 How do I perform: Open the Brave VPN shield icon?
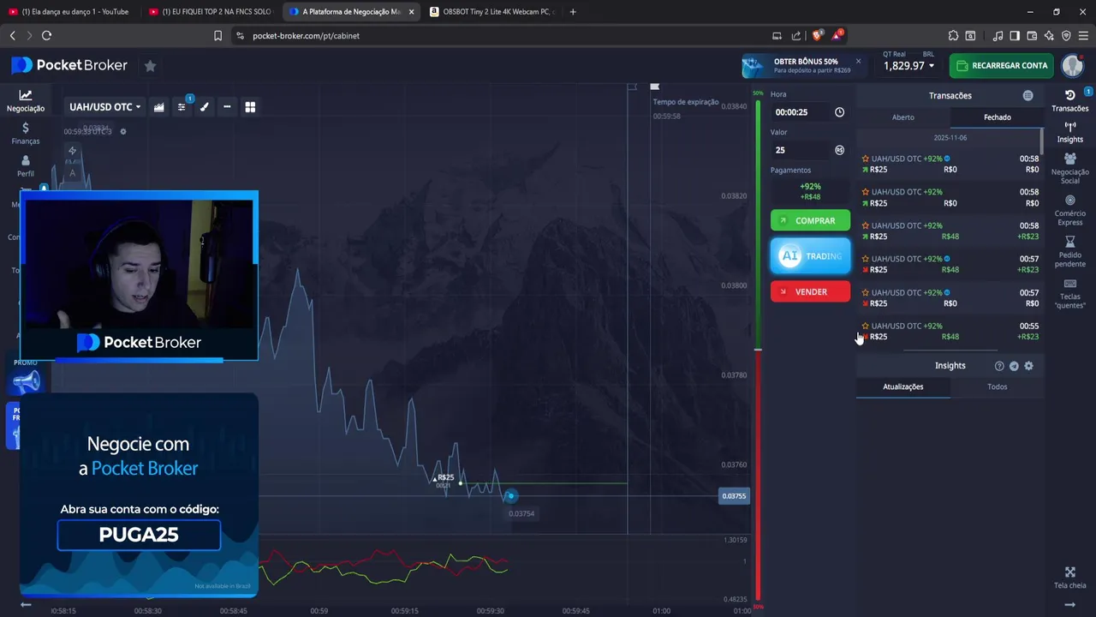click(x=1066, y=35)
